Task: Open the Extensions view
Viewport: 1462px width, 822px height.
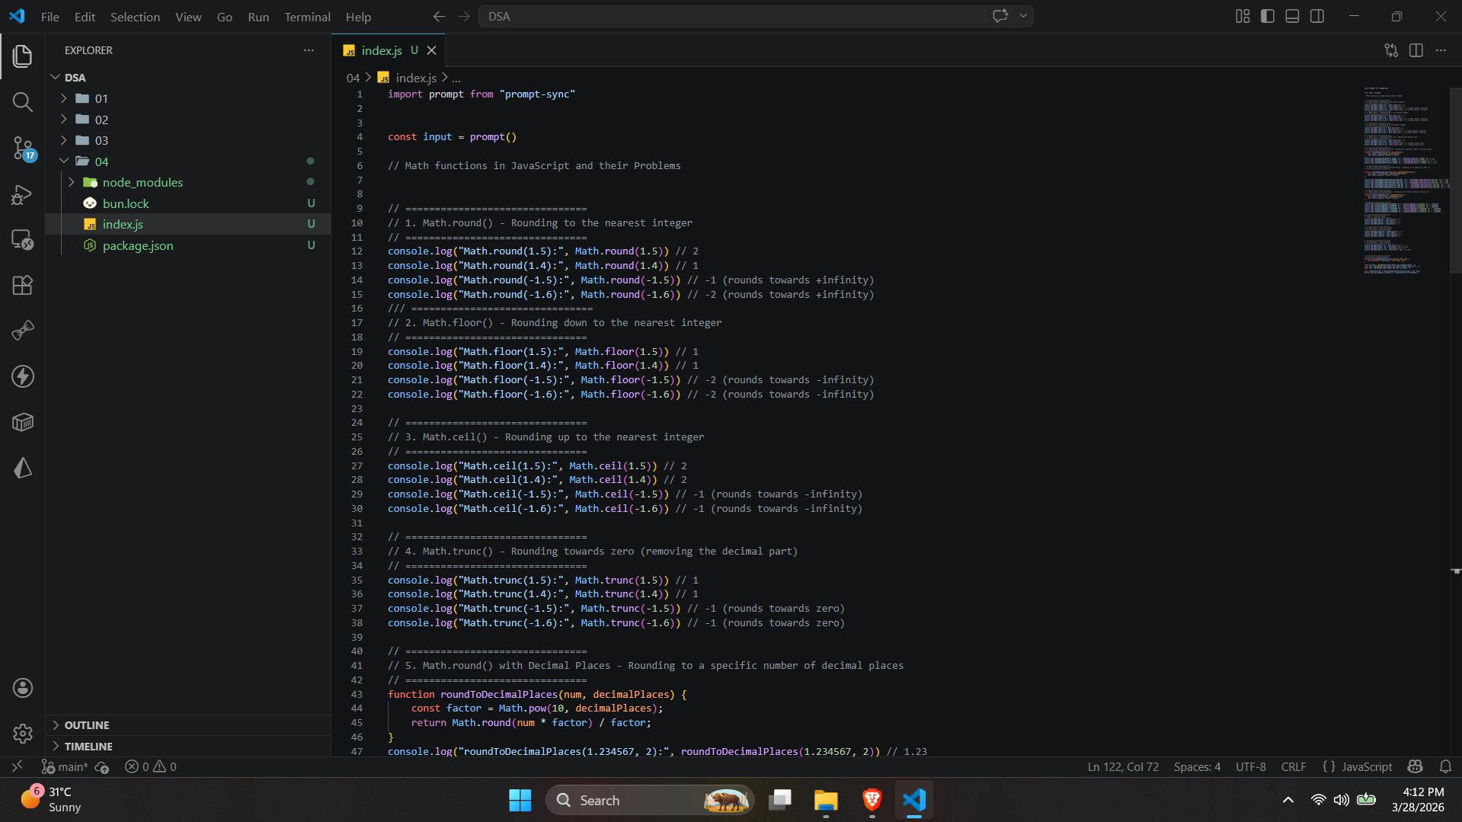Action: [x=22, y=285]
